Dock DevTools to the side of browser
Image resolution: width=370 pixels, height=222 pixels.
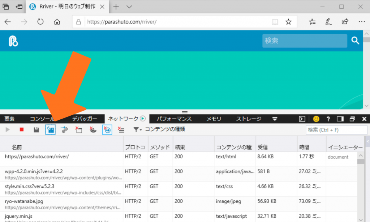point(340,119)
